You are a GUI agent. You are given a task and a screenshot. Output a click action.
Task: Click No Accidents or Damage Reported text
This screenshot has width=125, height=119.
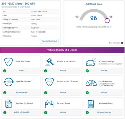pos(110,64)
